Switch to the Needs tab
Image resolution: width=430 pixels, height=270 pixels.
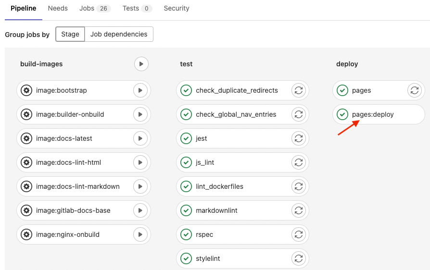pyautogui.click(x=58, y=8)
